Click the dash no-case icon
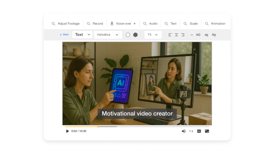This screenshot has width=275, height=154. 192,35
